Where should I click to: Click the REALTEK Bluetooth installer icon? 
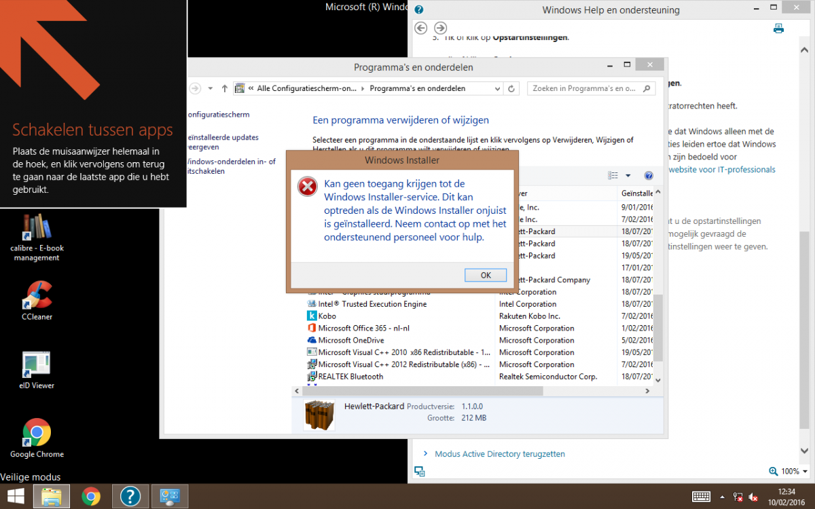point(312,377)
